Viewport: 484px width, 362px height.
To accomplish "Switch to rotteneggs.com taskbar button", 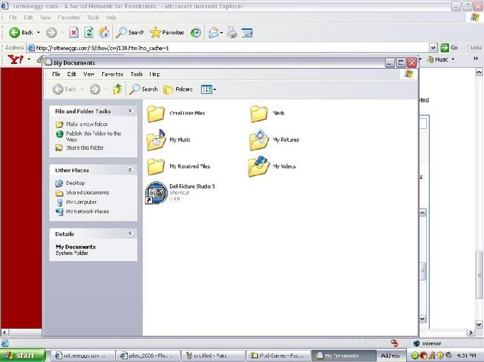I will click(x=82, y=355).
